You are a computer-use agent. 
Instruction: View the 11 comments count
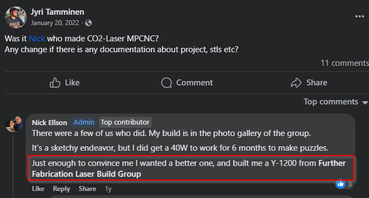tap(344, 63)
